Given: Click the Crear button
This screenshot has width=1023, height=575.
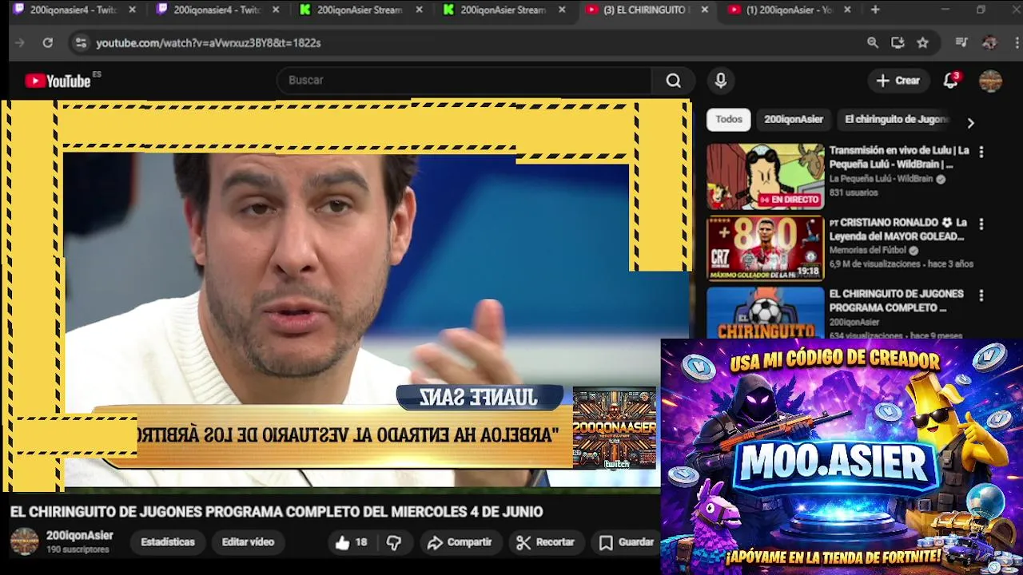Looking at the screenshot, I should [x=898, y=81].
